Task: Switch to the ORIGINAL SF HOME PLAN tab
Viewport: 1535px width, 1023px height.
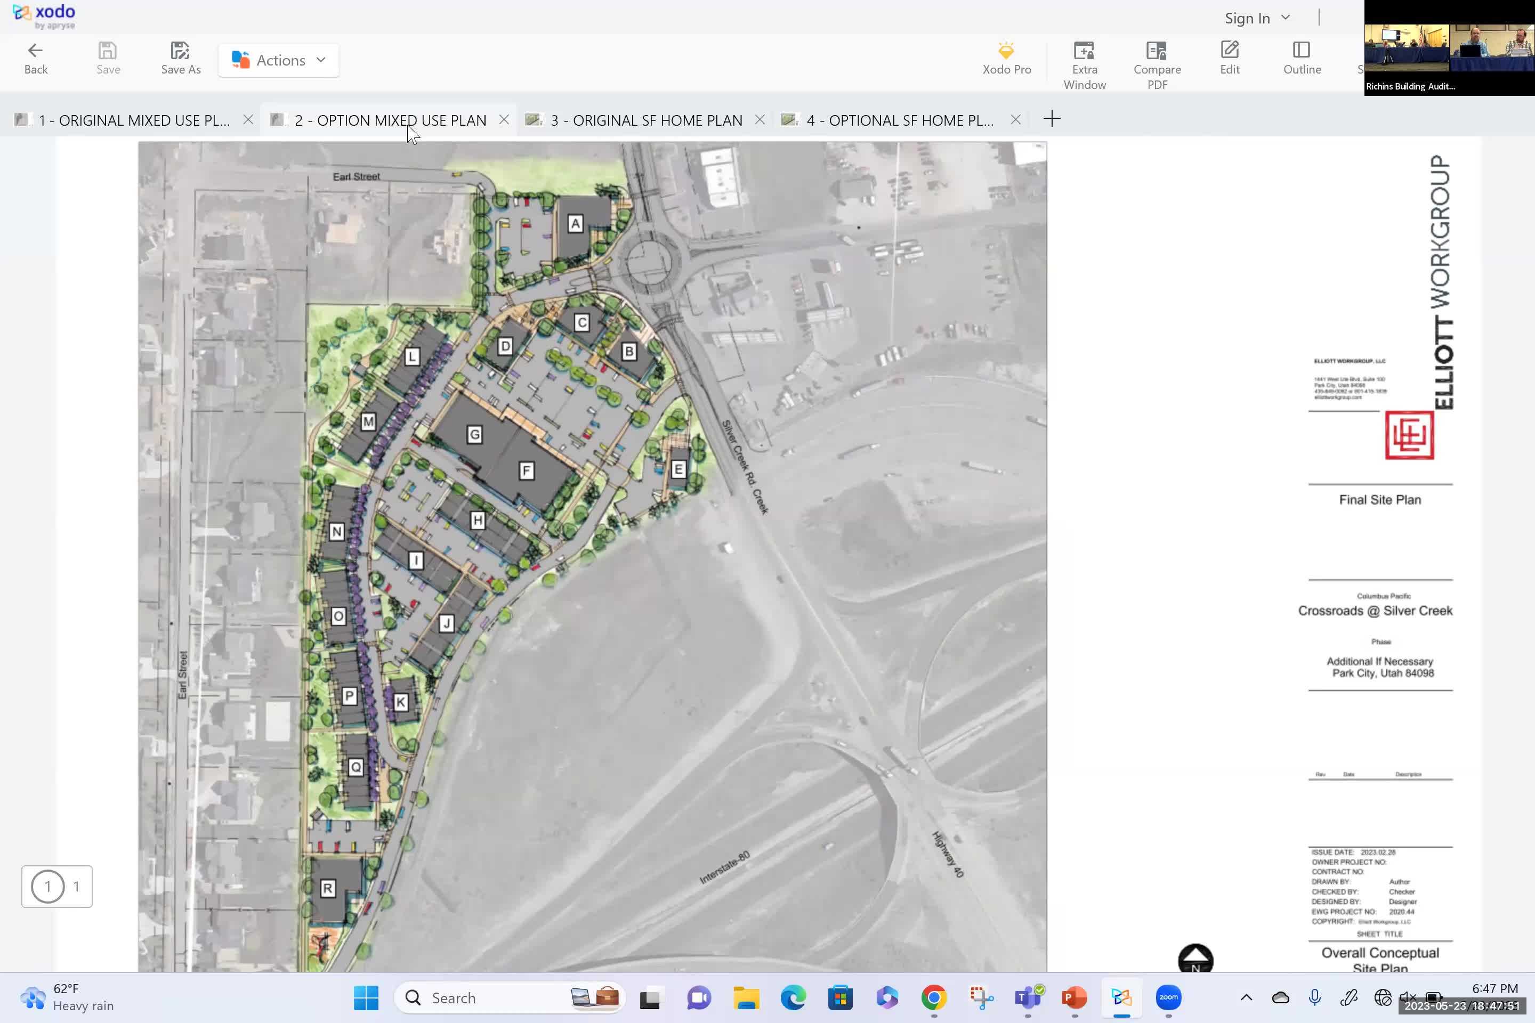Action: pyautogui.click(x=646, y=119)
